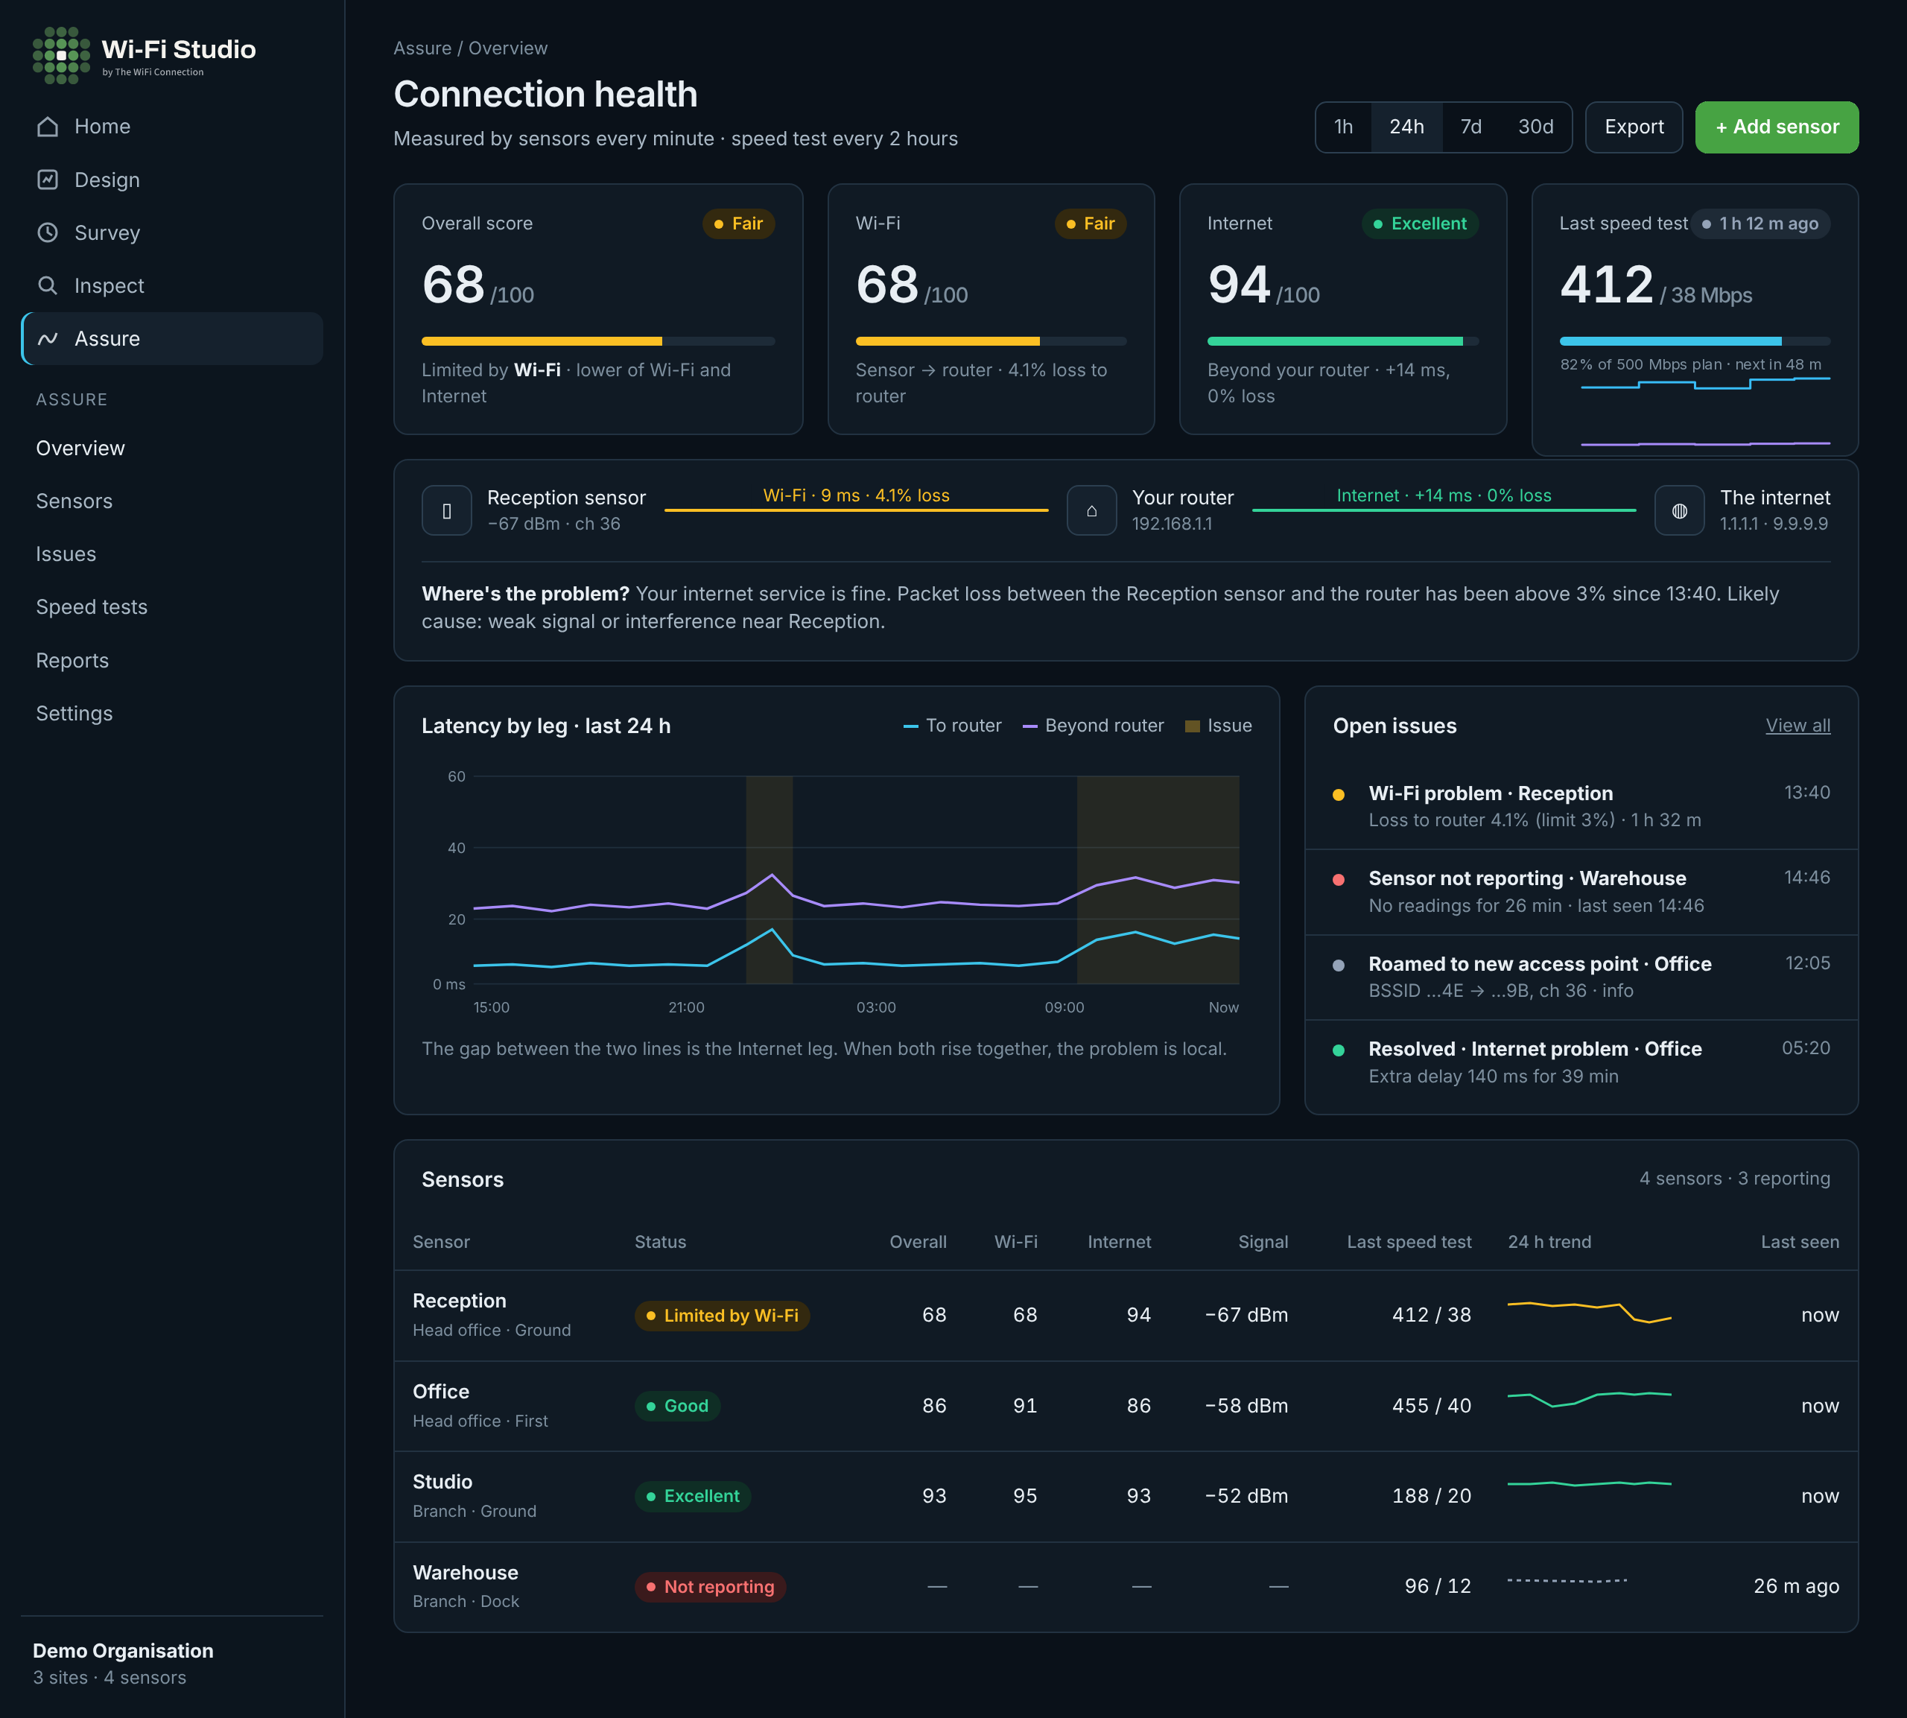The image size is (1907, 1718).
Task: Click Demo Organisation at sidebar bottom
Action: pos(123,1651)
